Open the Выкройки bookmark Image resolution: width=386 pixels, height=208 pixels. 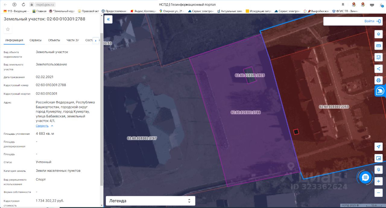point(316,11)
